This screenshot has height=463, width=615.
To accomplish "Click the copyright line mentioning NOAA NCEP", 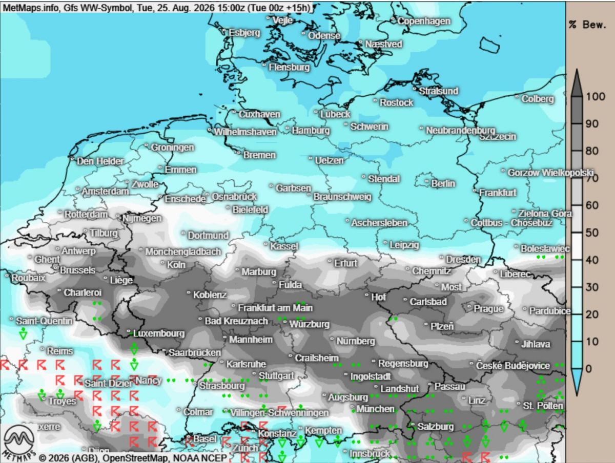I will (133, 457).
